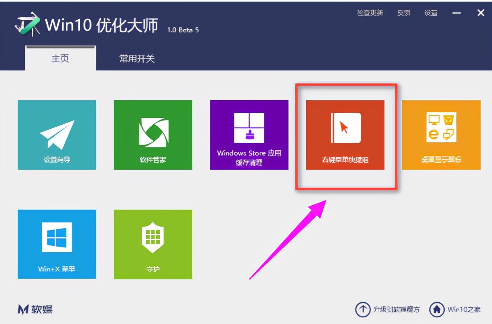This screenshot has height=324, width=492.
Task: Open the 右键菜单快捷组 highlighted tile
Action: 346,134
